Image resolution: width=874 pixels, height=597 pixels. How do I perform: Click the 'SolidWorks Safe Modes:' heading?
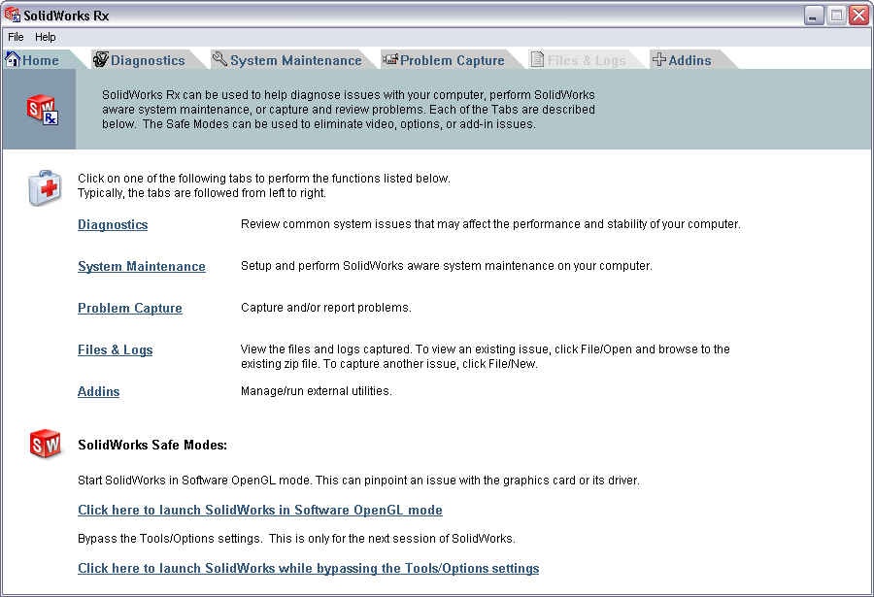[152, 445]
